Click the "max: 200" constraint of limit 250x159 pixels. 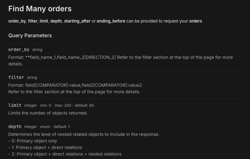point(63,105)
